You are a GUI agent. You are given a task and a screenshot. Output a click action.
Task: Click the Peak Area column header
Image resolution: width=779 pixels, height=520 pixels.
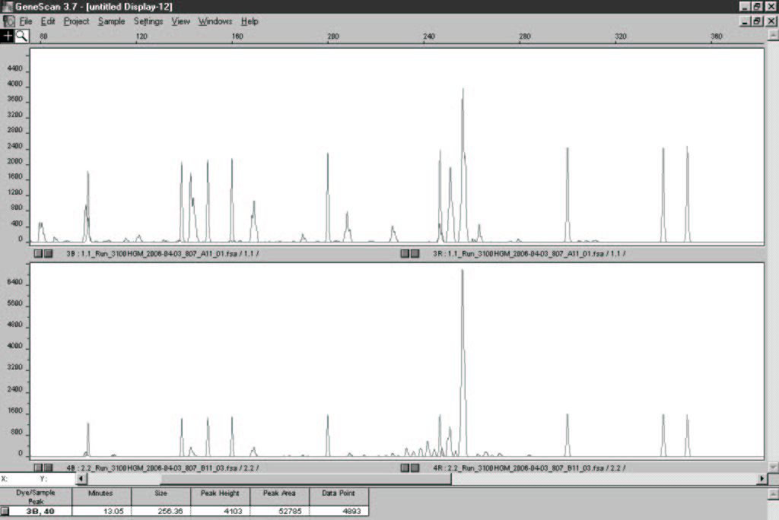click(x=279, y=493)
